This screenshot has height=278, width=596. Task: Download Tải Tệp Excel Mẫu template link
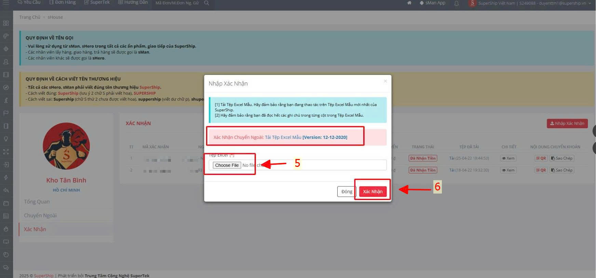(306, 137)
